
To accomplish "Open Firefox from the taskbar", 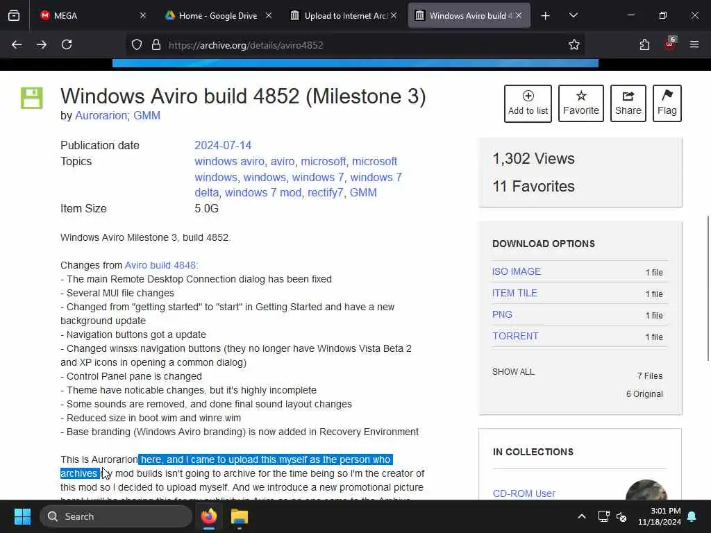I will tap(208, 516).
